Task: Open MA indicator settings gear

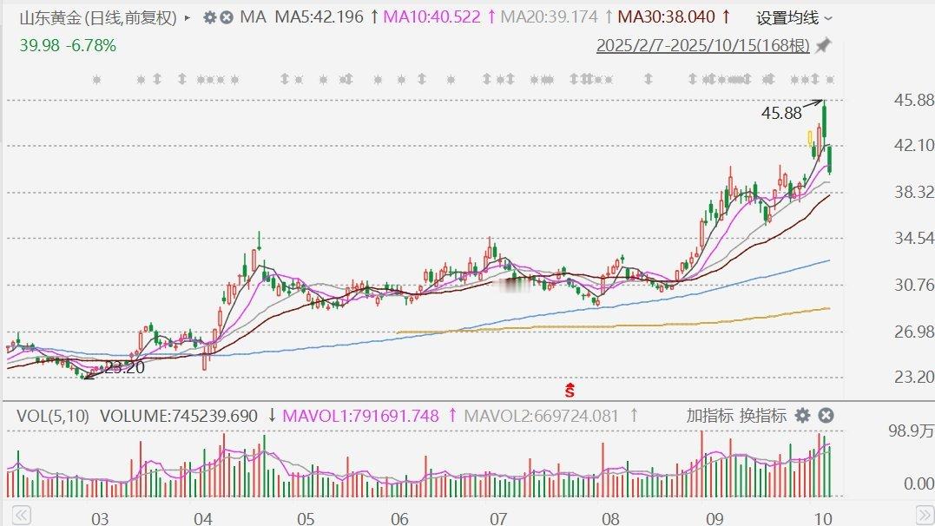Action: (209, 17)
